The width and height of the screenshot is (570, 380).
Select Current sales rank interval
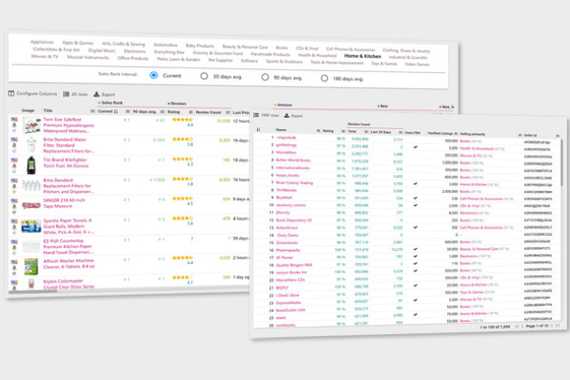tap(154, 75)
